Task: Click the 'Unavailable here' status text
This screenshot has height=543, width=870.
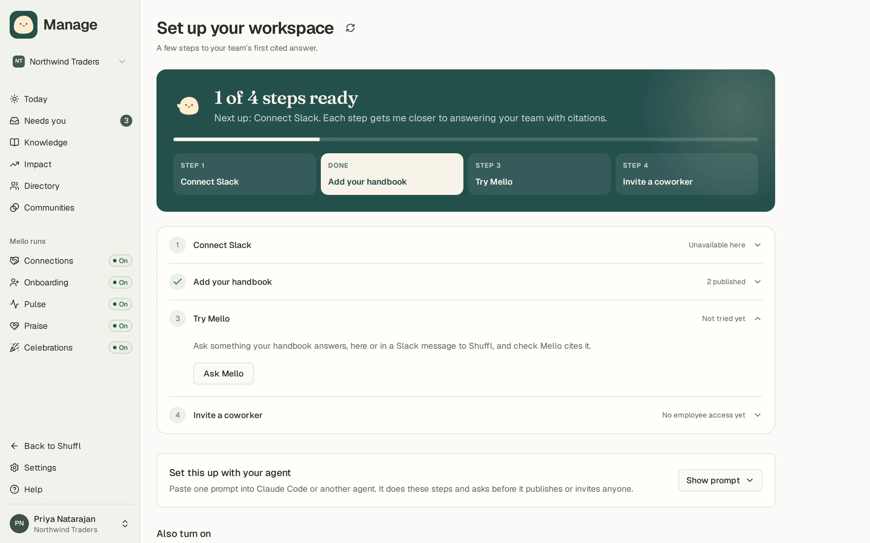Action: pos(717,245)
